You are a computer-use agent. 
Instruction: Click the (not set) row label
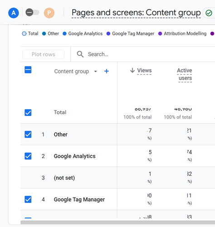[64, 178]
